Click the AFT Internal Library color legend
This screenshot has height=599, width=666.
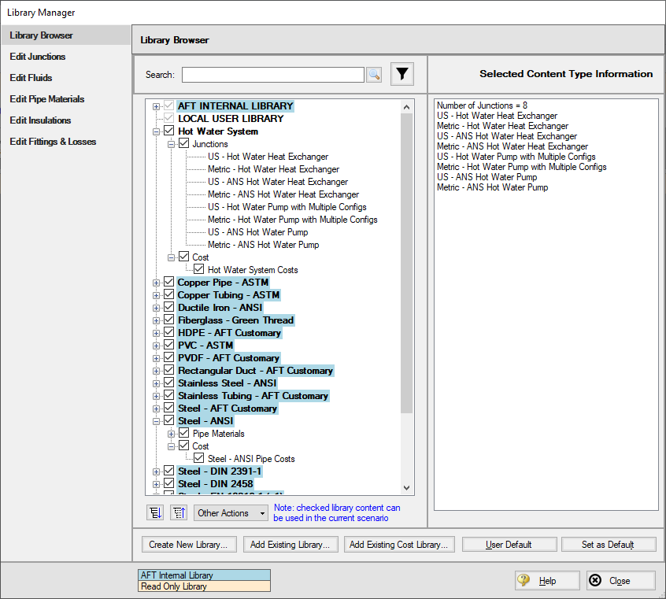coord(205,575)
